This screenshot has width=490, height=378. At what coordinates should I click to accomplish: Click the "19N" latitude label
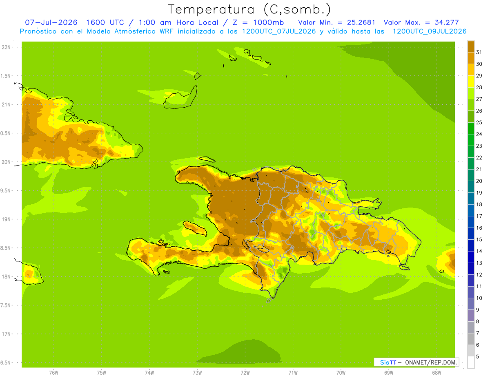pyautogui.click(x=6, y=219)
